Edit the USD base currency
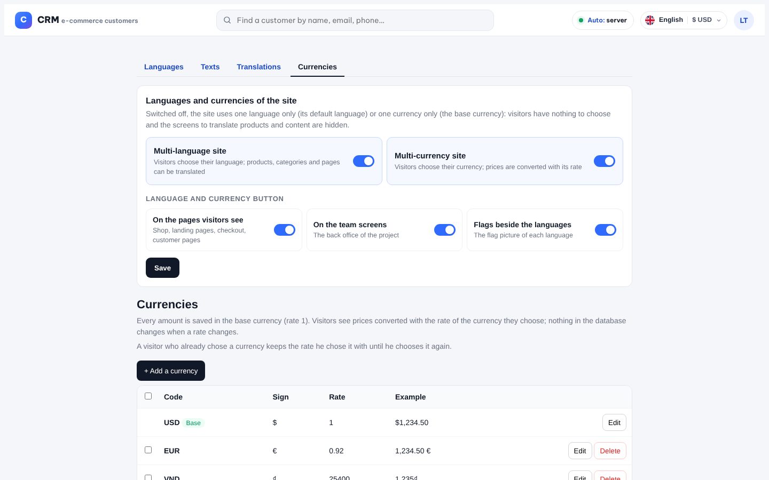 pyautogui.click(x=614, y=422)
